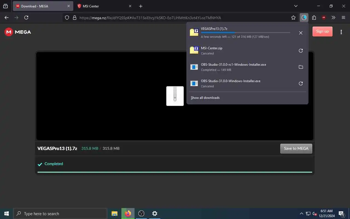The image size is (350, 219).
Task: Open the extensions puzzle icon
Action: coord(314,18)
